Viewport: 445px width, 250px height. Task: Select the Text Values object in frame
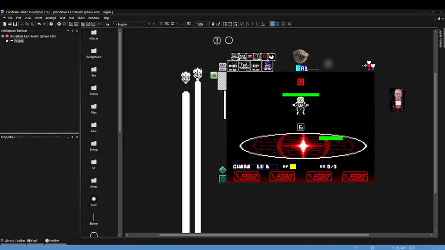pyautogui.click(x=244, y=66)
